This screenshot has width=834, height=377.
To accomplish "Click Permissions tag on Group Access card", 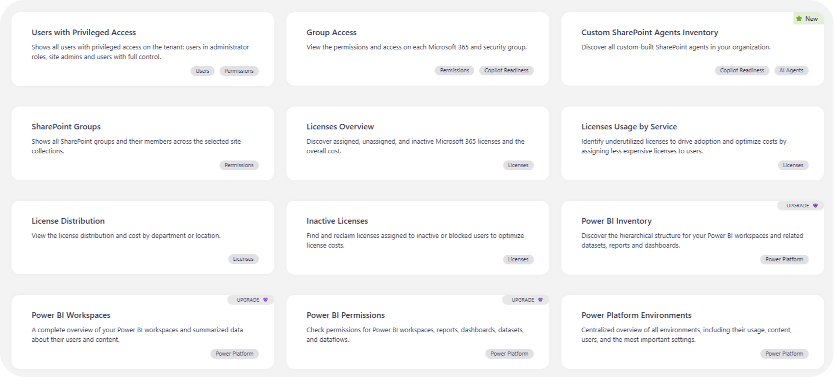I will click(454, 71).
